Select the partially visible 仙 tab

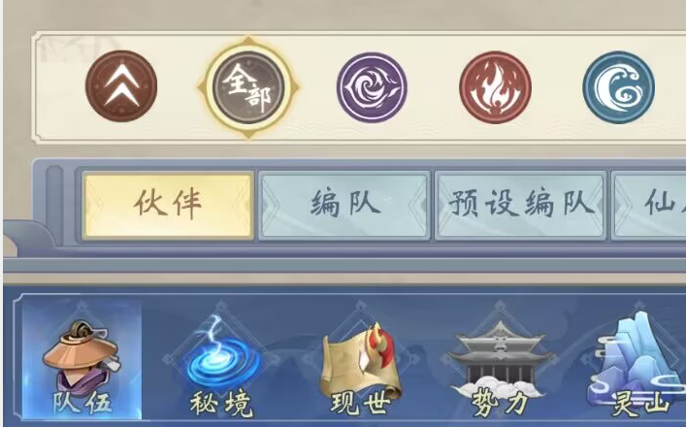pos(649,206)
